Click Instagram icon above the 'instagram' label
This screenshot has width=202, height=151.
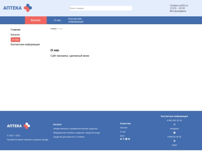(174, 125)
